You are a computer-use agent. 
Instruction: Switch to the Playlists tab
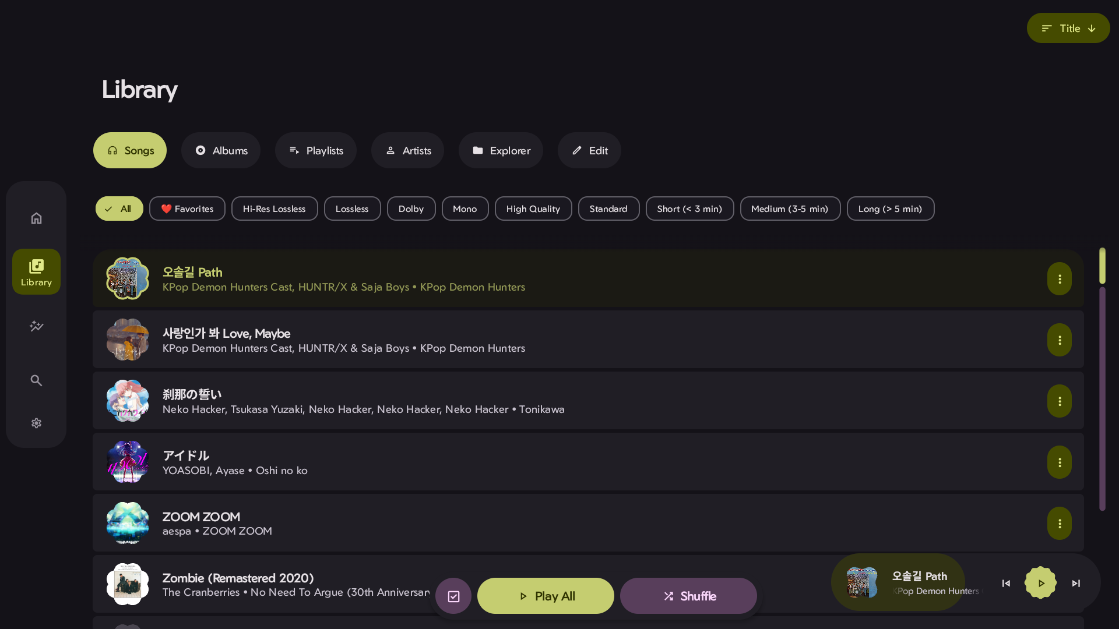(316, 150)
